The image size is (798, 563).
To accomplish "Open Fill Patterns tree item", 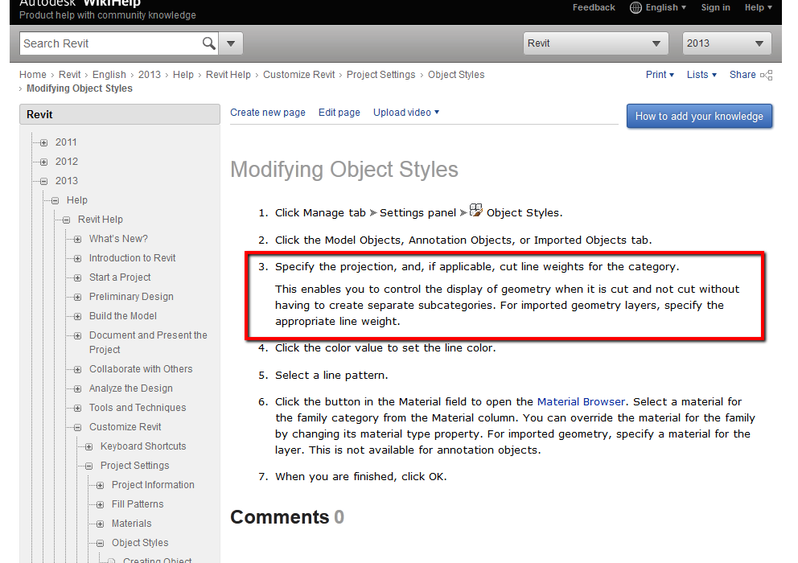I will [x=138, y=504].
